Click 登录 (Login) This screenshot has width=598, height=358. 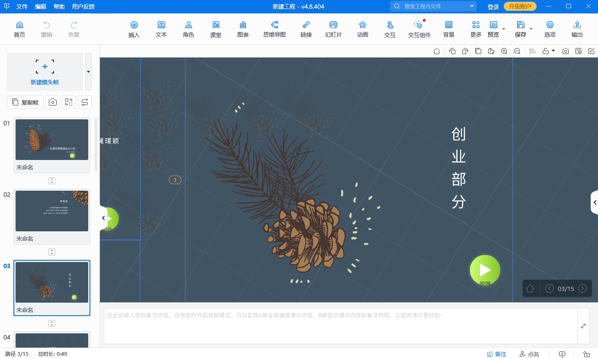[x=493, y=6]
